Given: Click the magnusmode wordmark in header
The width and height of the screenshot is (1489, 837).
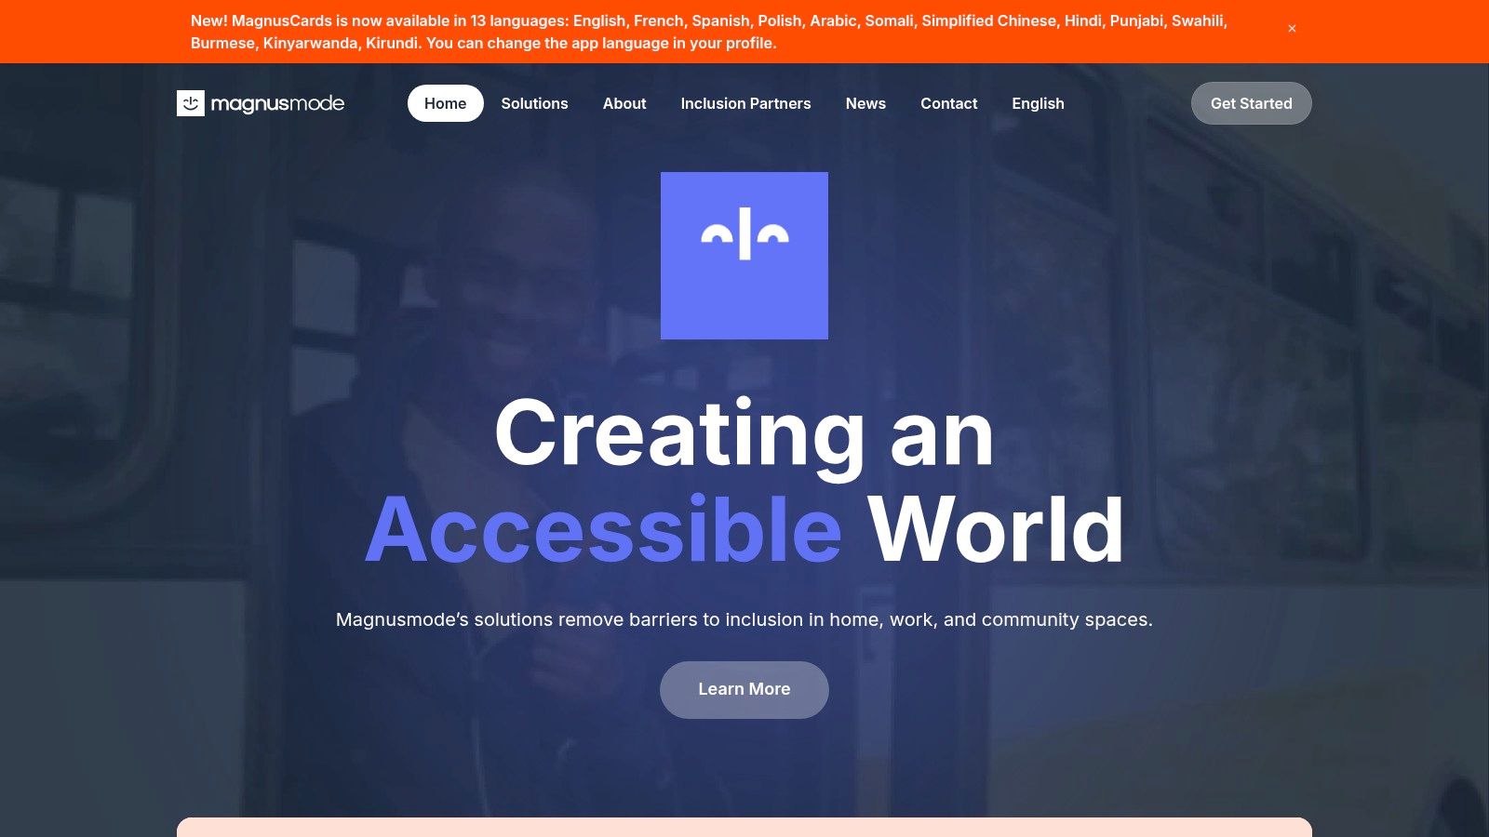Looking at the screenshot, I should [x=277, y=103].
